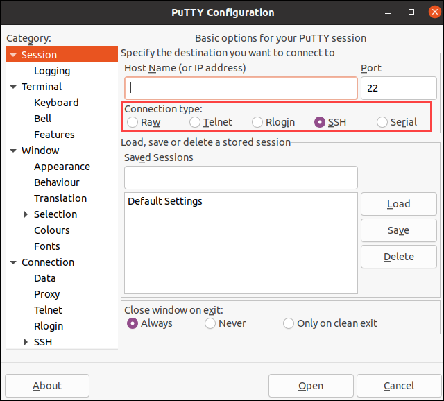Open Colours settings
The width and height of the screenshot is (444, 401).
[x=52, y=230]
